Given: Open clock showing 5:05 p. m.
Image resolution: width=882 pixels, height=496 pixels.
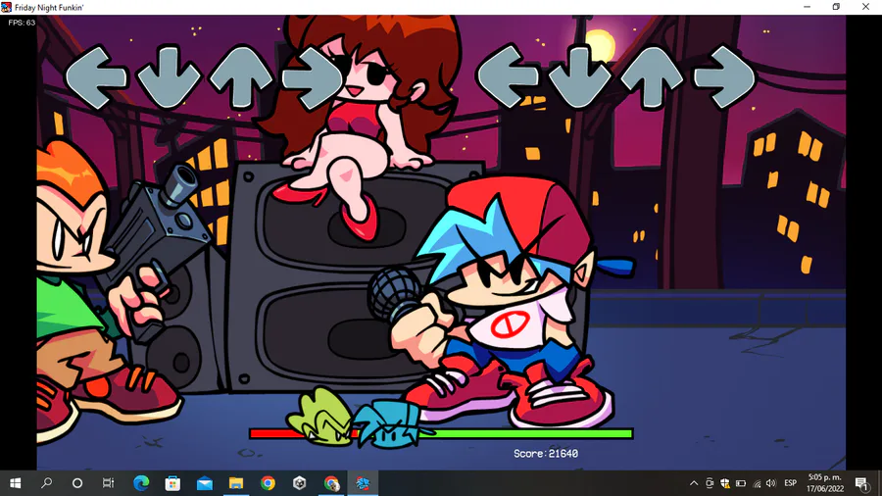Looking at the screenshot, I should click(x=825, y=483).
